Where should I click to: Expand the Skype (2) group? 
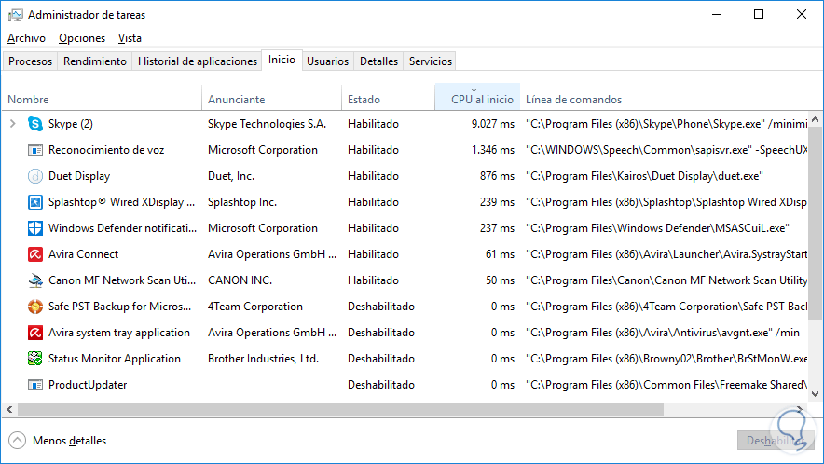[13, 124]
